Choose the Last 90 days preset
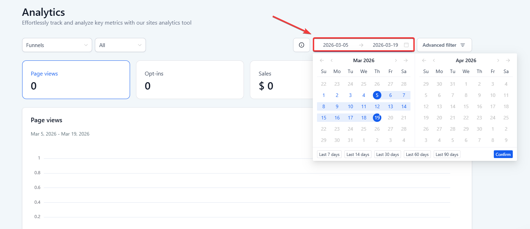This screenshot has width=530, height=229. pos(447,155)
